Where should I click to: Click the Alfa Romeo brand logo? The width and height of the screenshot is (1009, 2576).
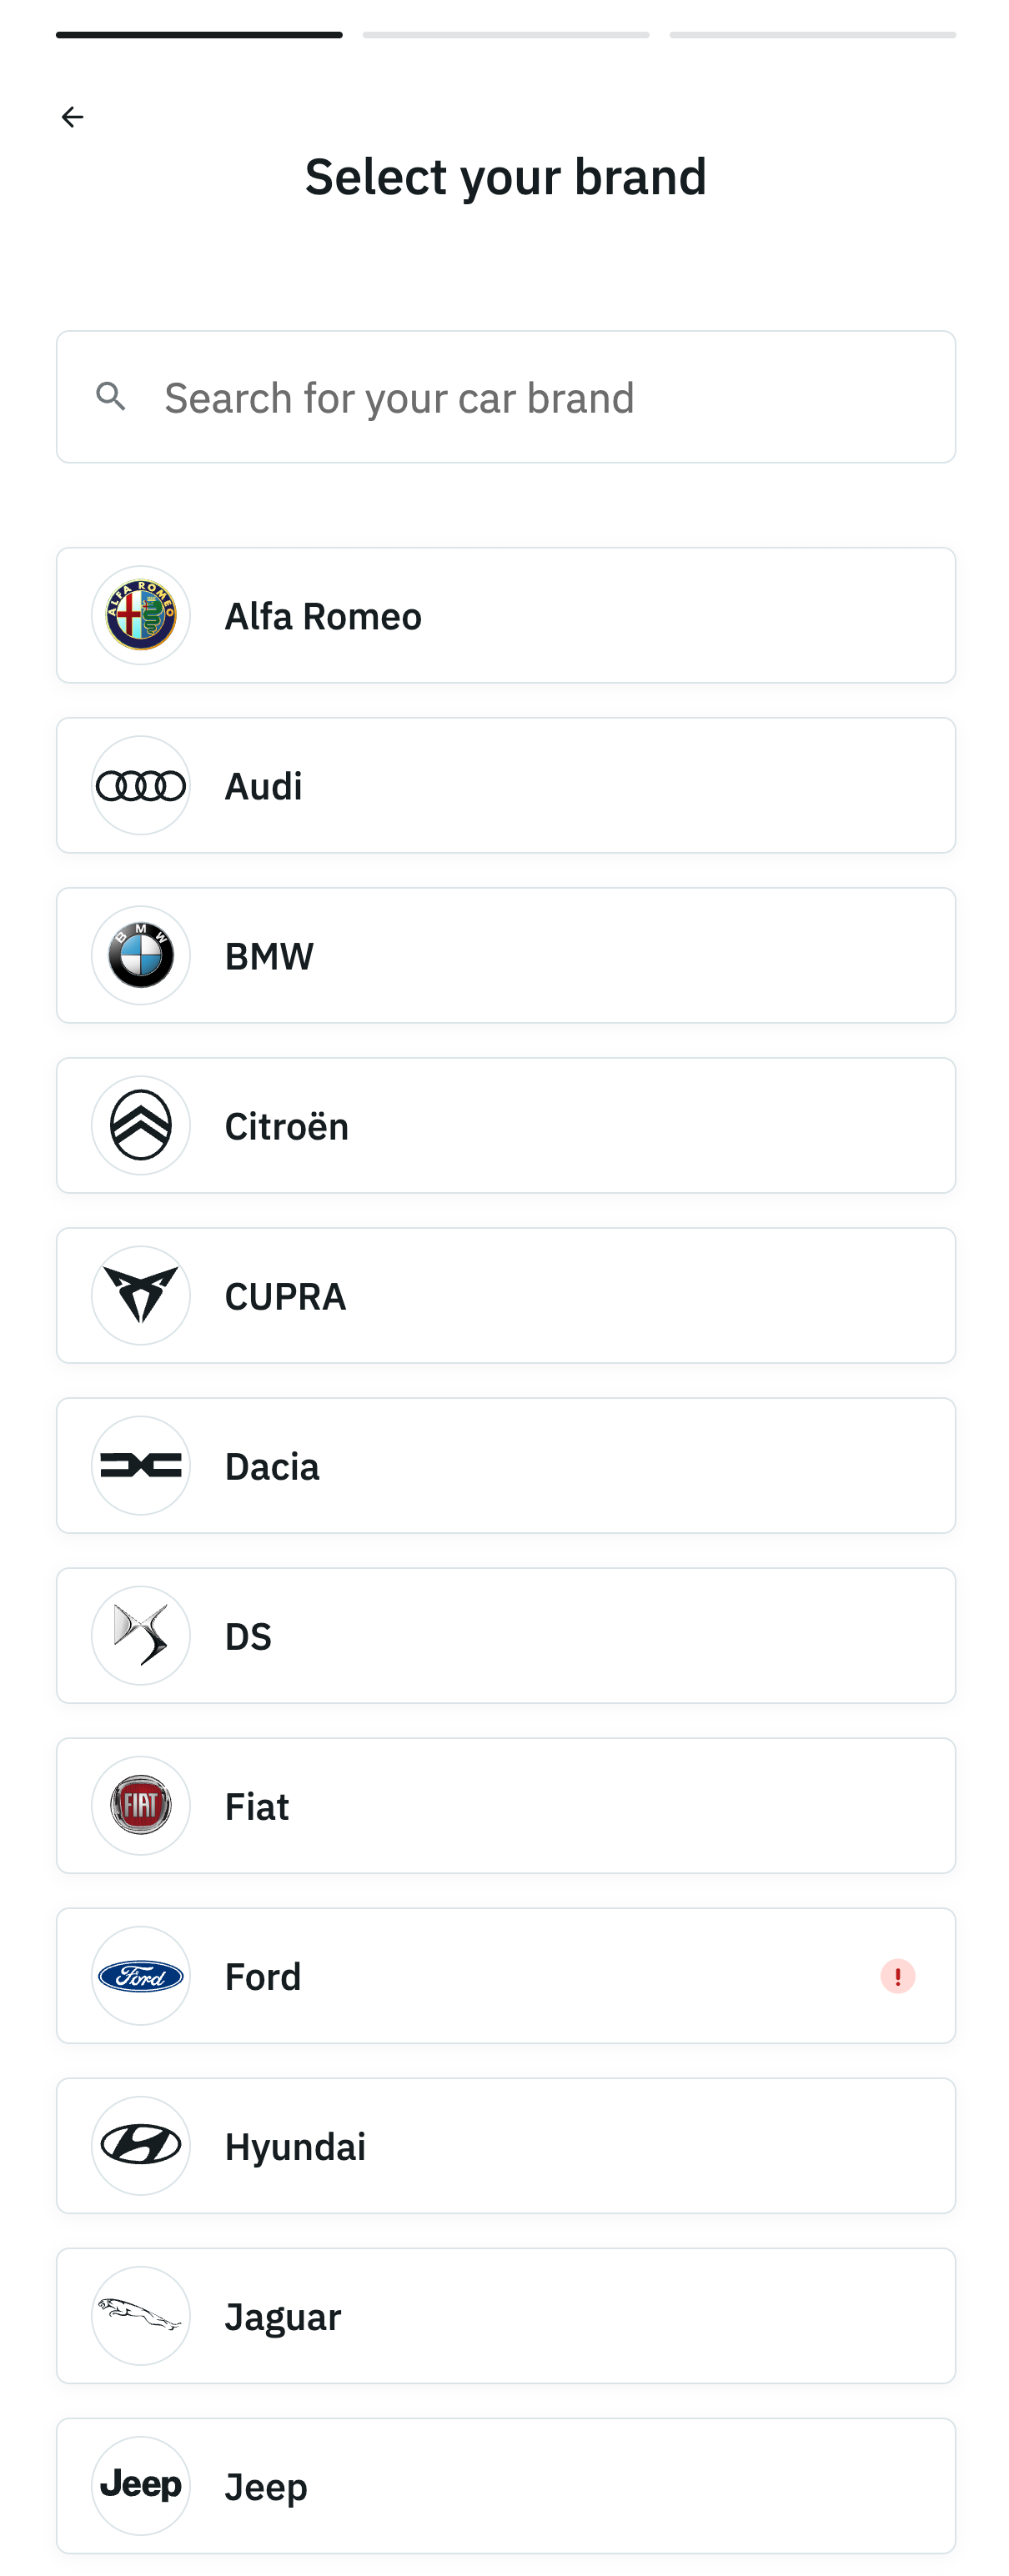(x=140, y=616)
